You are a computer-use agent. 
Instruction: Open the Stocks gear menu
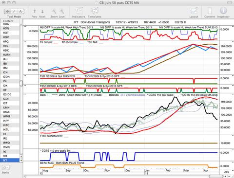coord(5,167)
